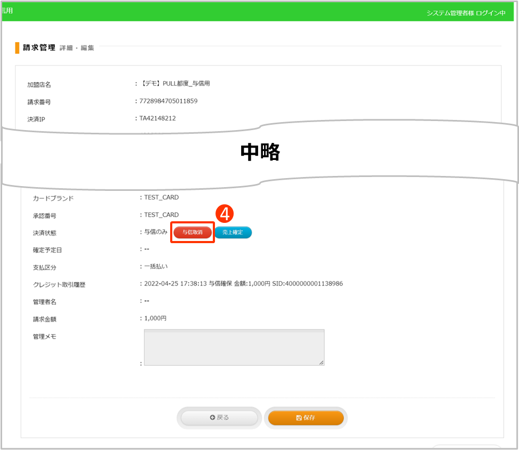The width and height of the screenshot is (519, 450).
Task: Click the 詳細・編集 subtitle text
Action: click(x=77, y=48)
